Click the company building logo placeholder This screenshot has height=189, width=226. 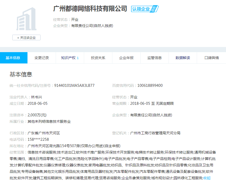26,19
